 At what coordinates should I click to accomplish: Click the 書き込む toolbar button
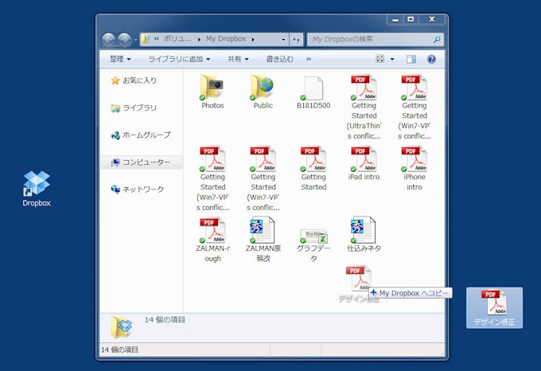[279, 59]
